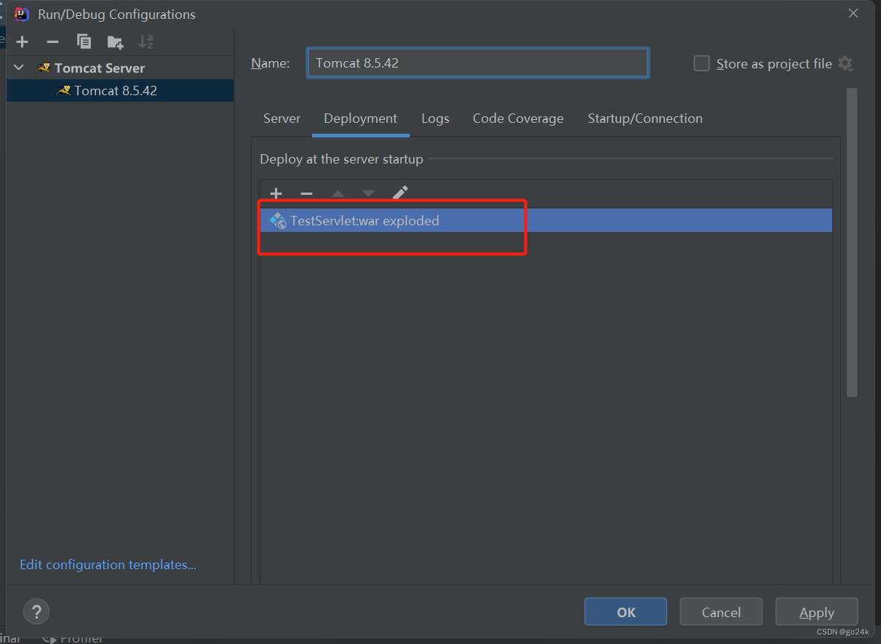Open project file storage settings gear
881x644 pixels.
click(x=845, y=63)
